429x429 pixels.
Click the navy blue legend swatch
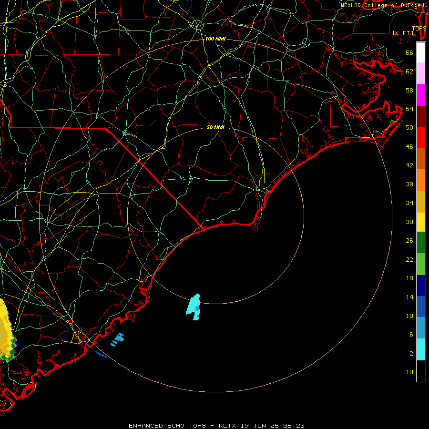(x=421, y=286)
